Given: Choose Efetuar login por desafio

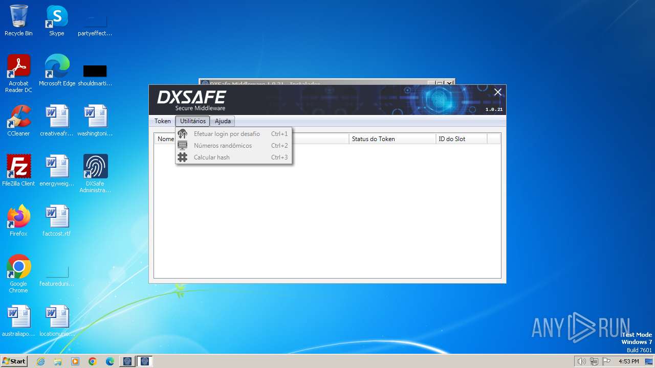Looking at the screenshot, I should [234, 134].
